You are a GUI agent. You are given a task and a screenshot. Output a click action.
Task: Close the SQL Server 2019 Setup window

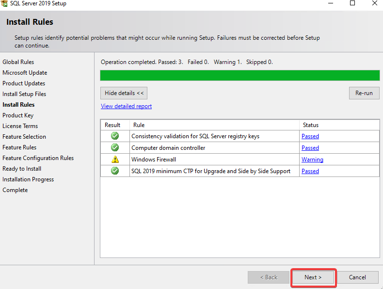[x=375, y=3]
